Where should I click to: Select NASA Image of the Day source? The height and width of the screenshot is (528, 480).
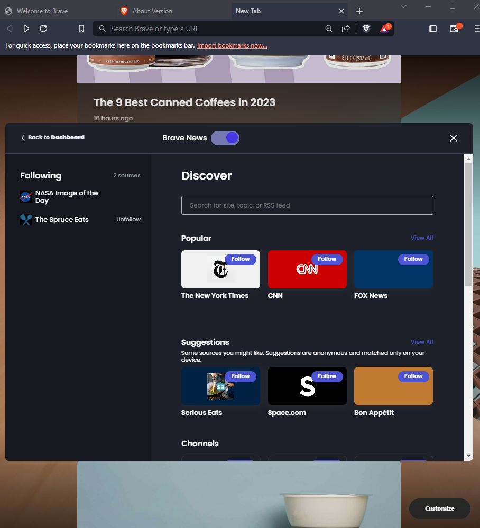[x=67, y=196]
